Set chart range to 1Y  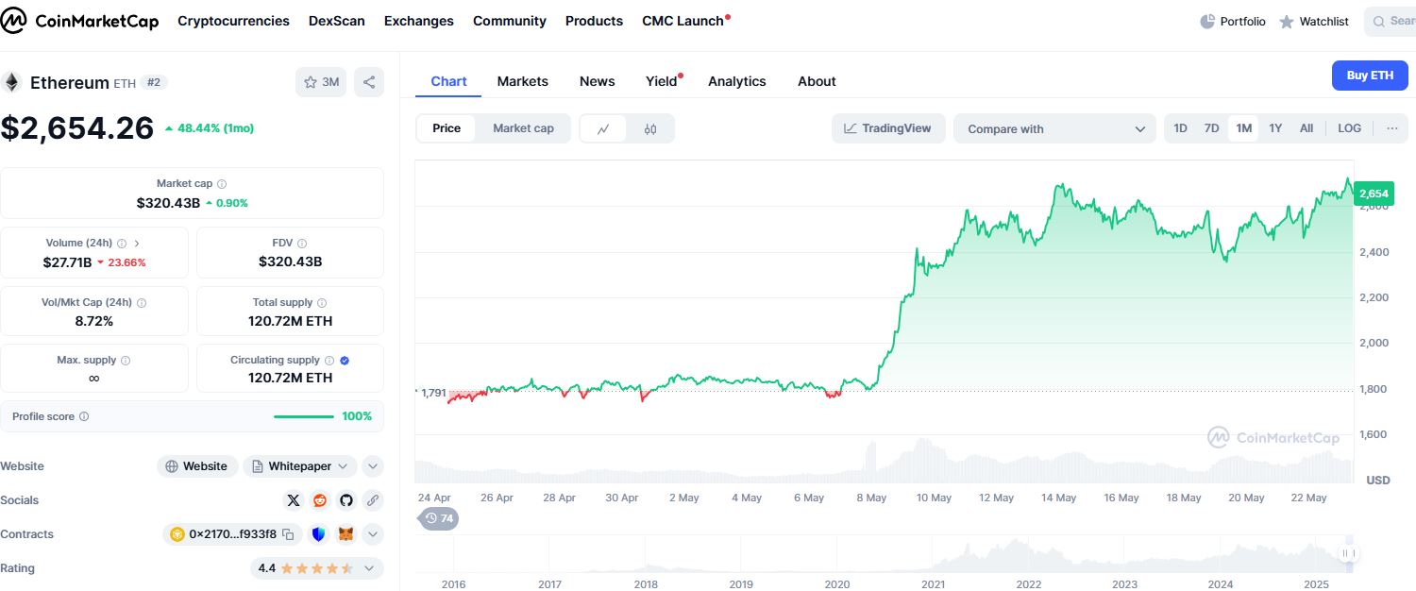(1275, 128)
